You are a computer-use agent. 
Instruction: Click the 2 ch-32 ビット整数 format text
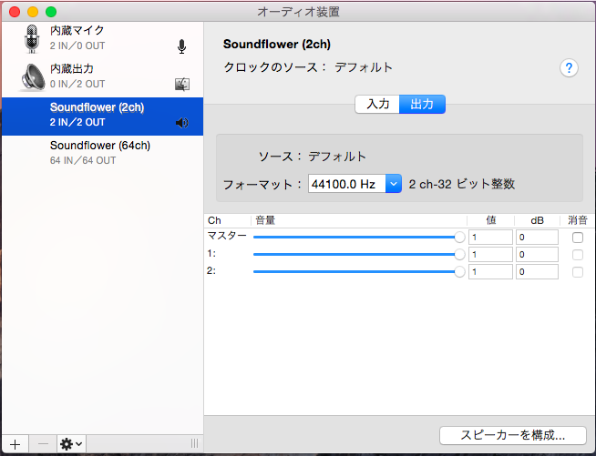[461, 184]
